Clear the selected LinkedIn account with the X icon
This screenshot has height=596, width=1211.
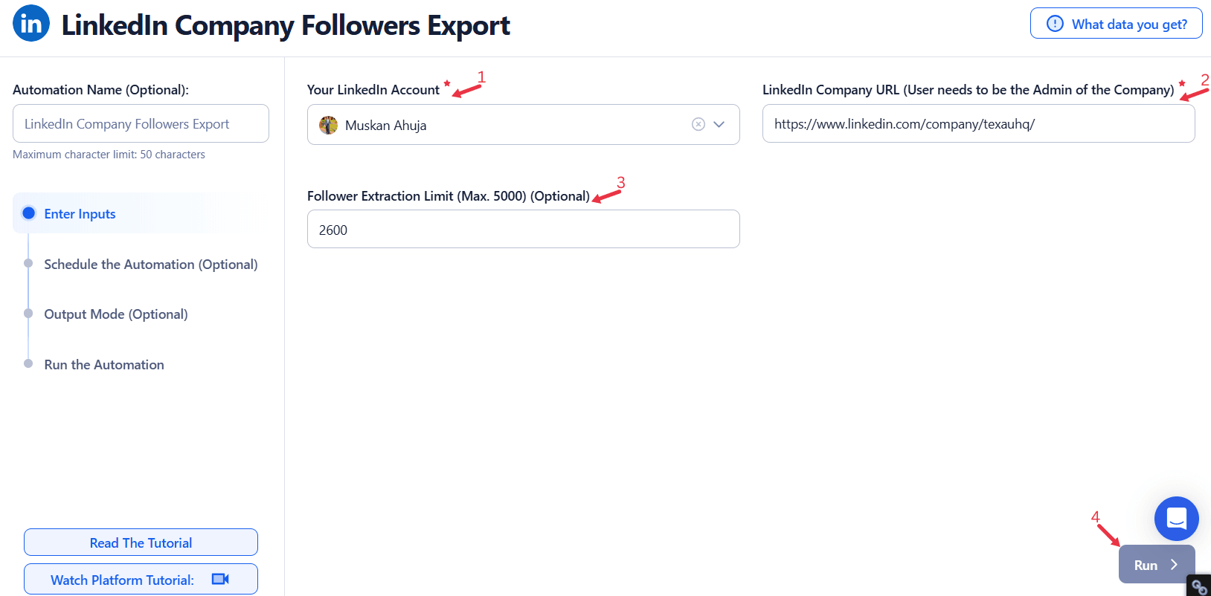click(x=698, y=125)
